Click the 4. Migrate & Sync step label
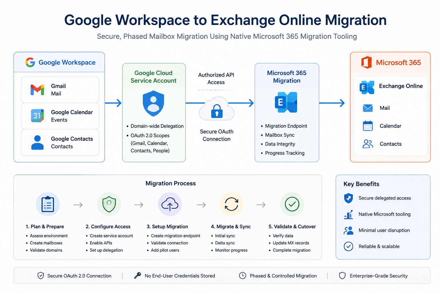This screenshot has width=440, height=293. pyautogui.click(x=231, y=226)
